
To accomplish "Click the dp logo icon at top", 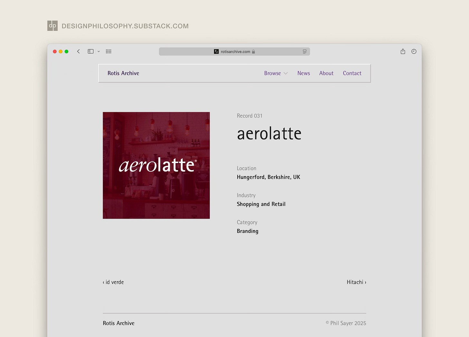I will (x=53, y=26).
